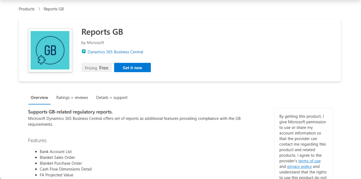
Task: Click the FA Projected Value feature item
Action: [56, 175]
